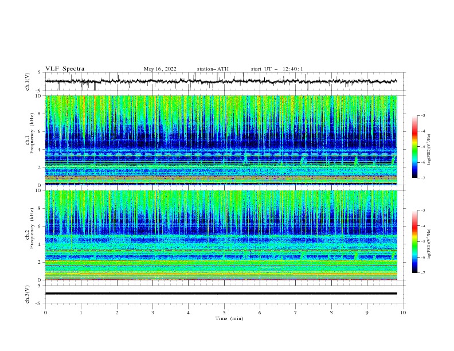The width and height of the screenshot is (454, 351).
Task: Click time tick "2" on the bottom axis
Action: click(117, 313)
